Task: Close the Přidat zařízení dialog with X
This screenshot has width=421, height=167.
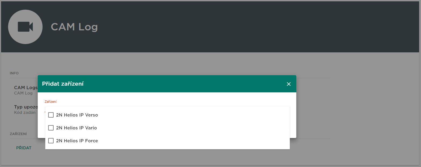Action: pyautogui.click(x=289, y=84)
